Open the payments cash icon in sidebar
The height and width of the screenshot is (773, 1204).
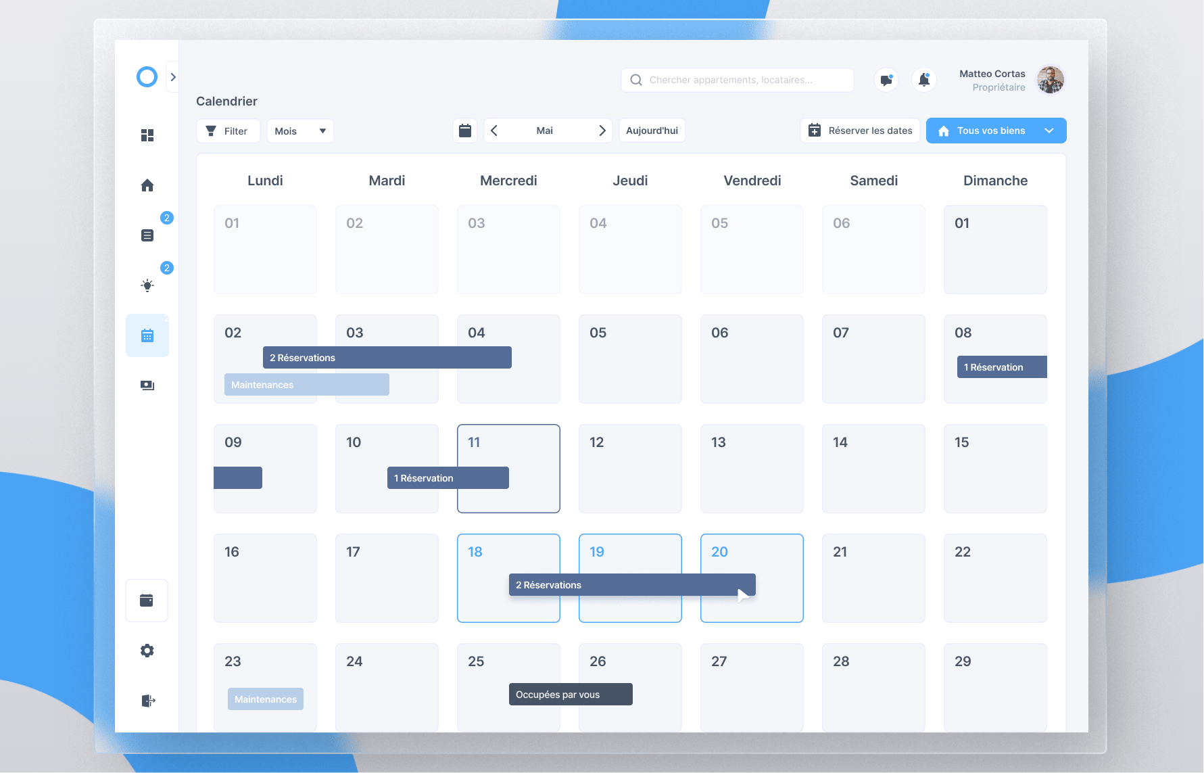tap(147, 385)
